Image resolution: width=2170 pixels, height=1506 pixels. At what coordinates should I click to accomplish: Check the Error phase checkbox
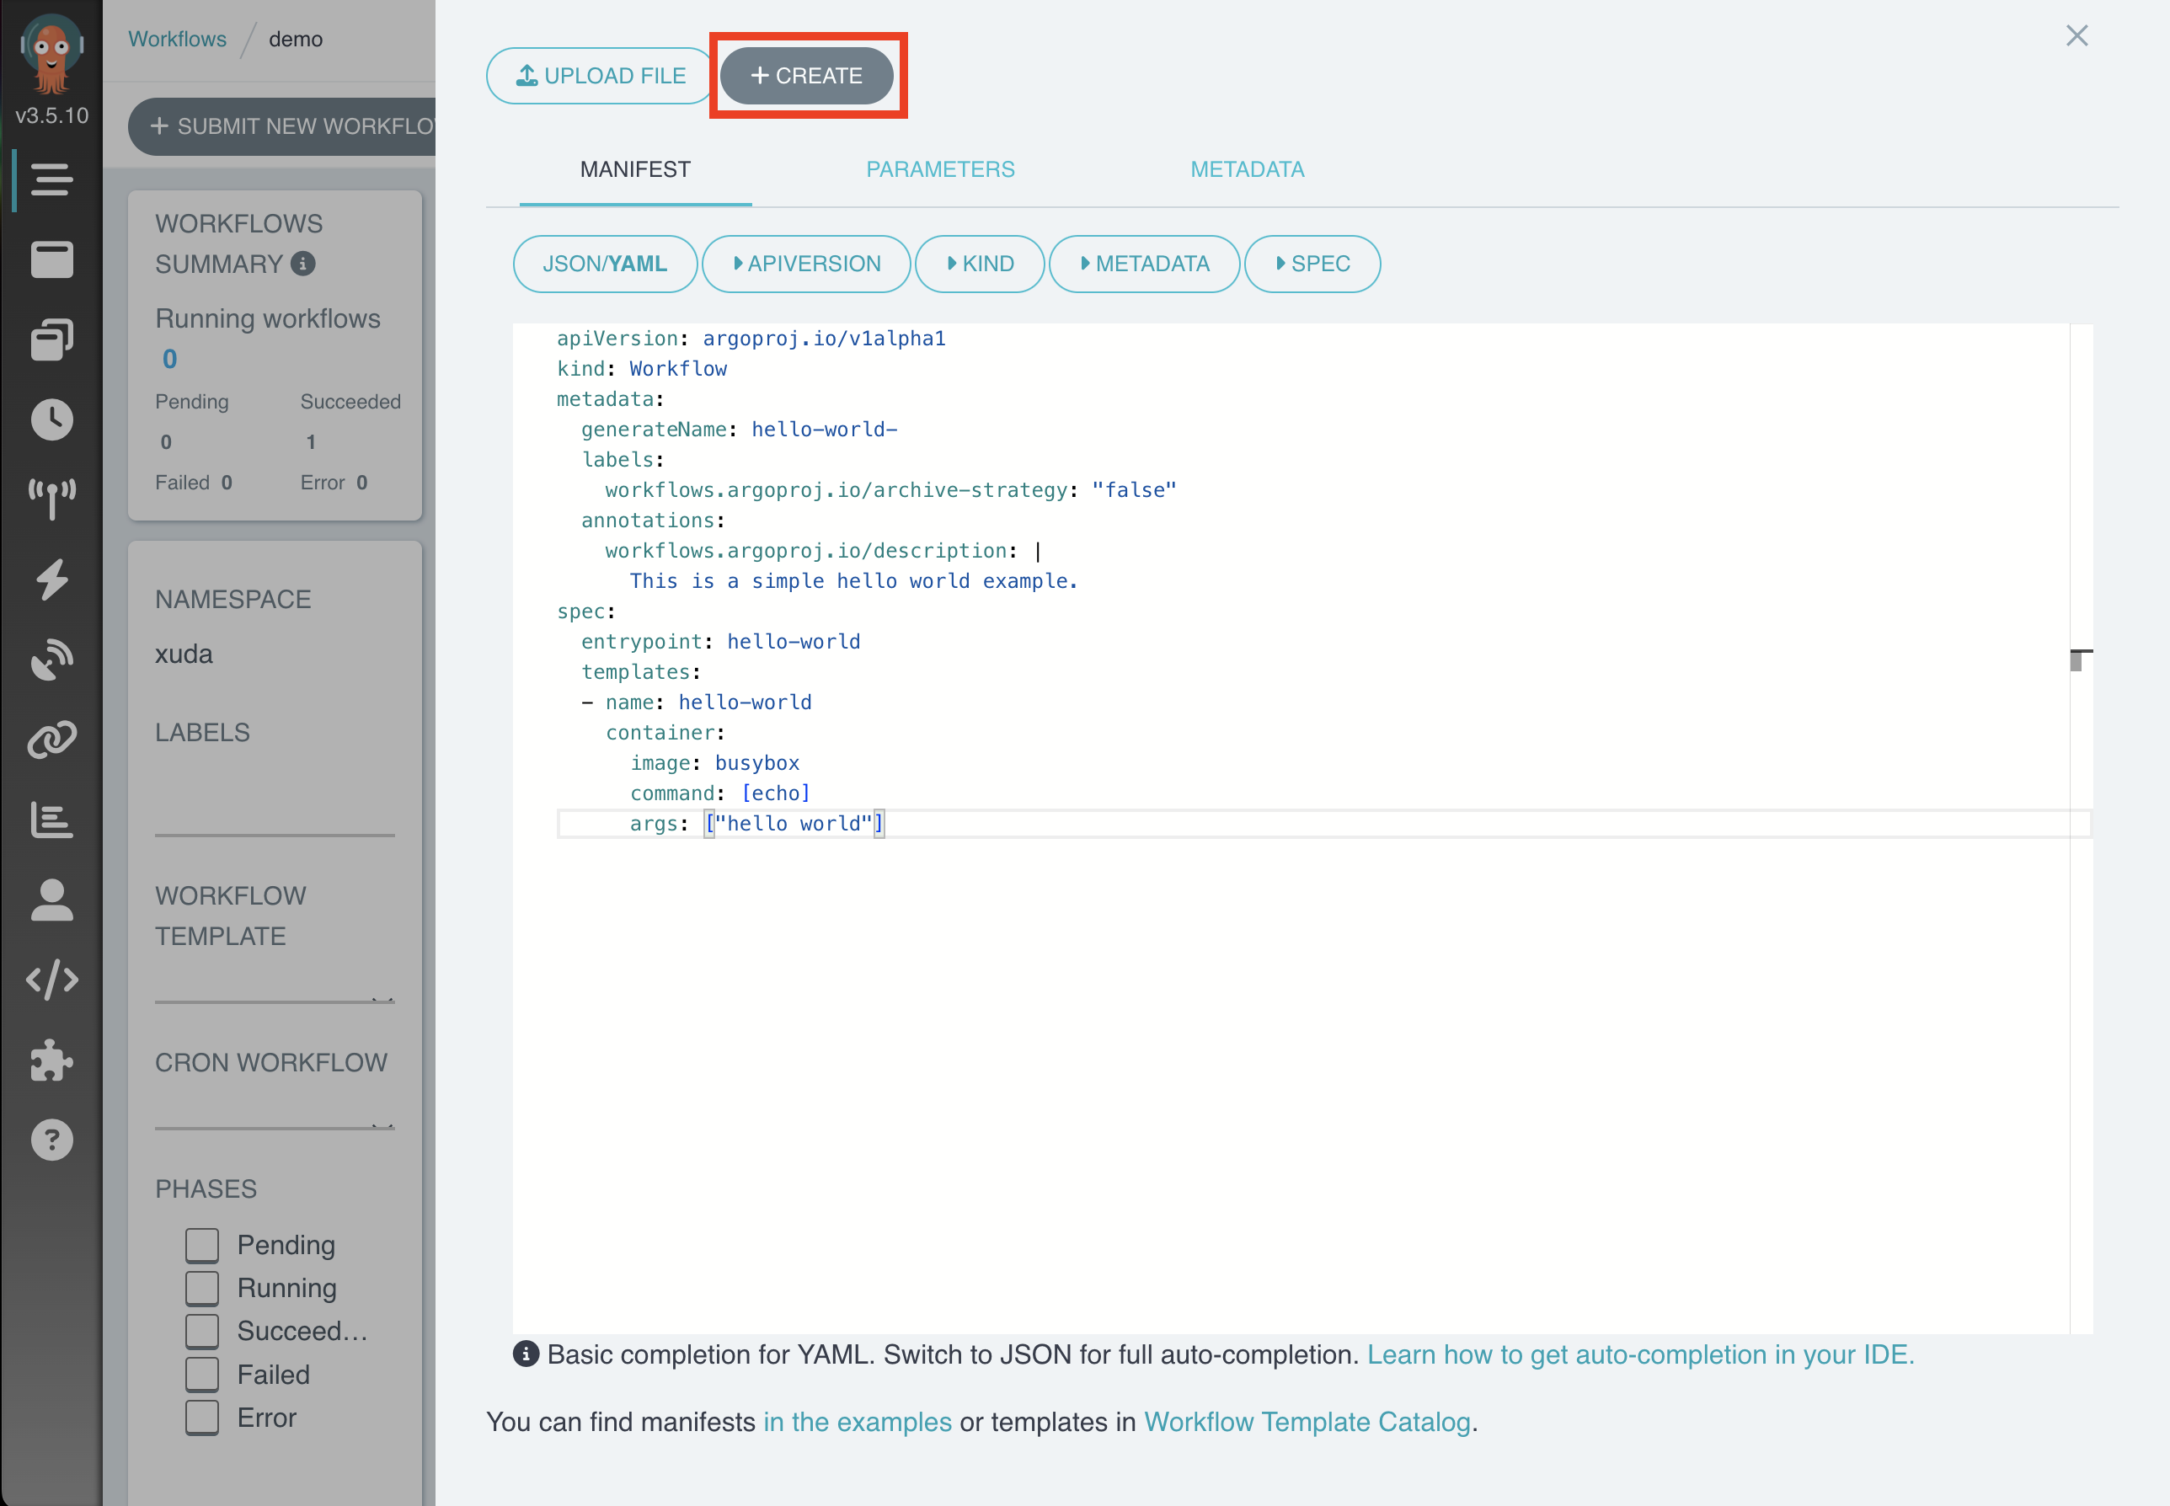202,1418
